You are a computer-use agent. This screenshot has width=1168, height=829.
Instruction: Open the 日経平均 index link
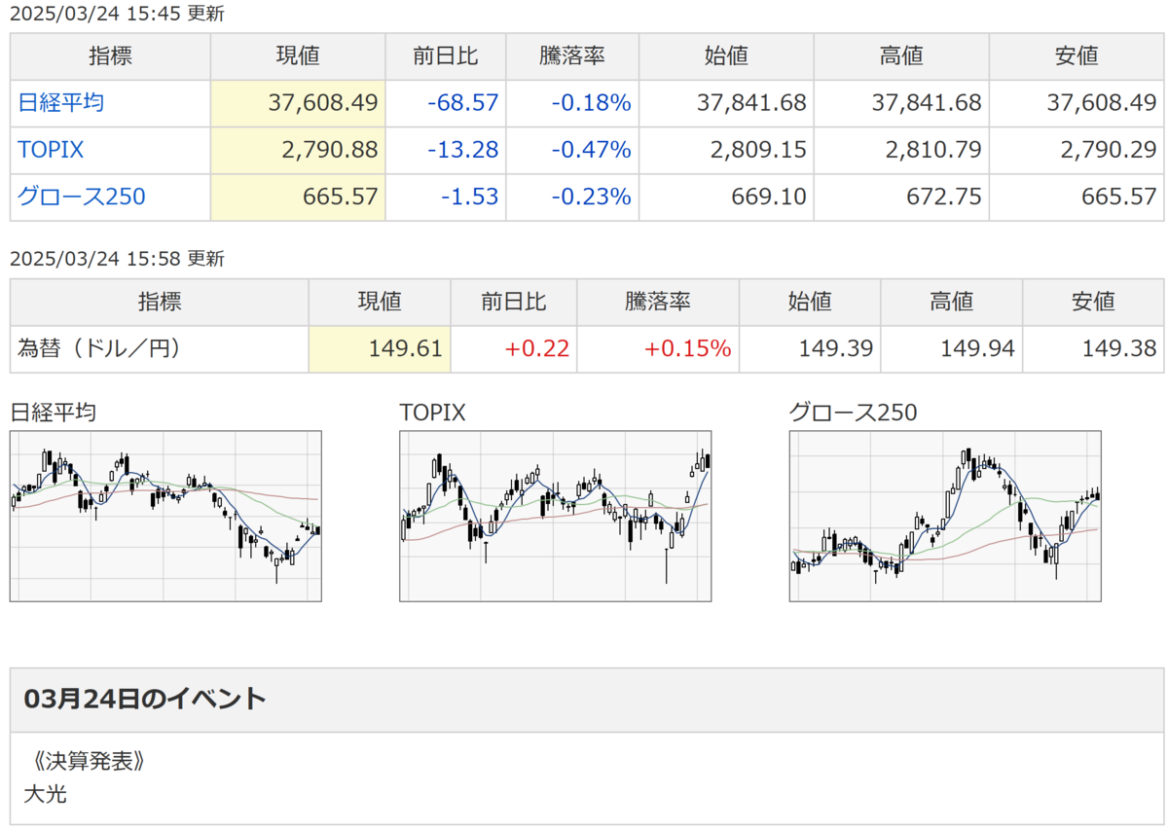click(x=60, y=103)
